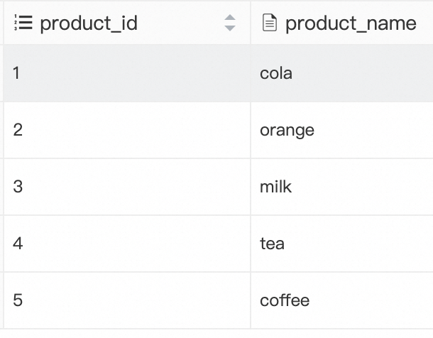Image resolution: width=433 pixels, height=338 pixels.
Task: Click the milk product name cell
Action: (x=275, y=187)
